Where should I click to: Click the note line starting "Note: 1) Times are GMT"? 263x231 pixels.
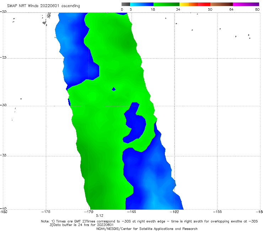tap(149, 221)
